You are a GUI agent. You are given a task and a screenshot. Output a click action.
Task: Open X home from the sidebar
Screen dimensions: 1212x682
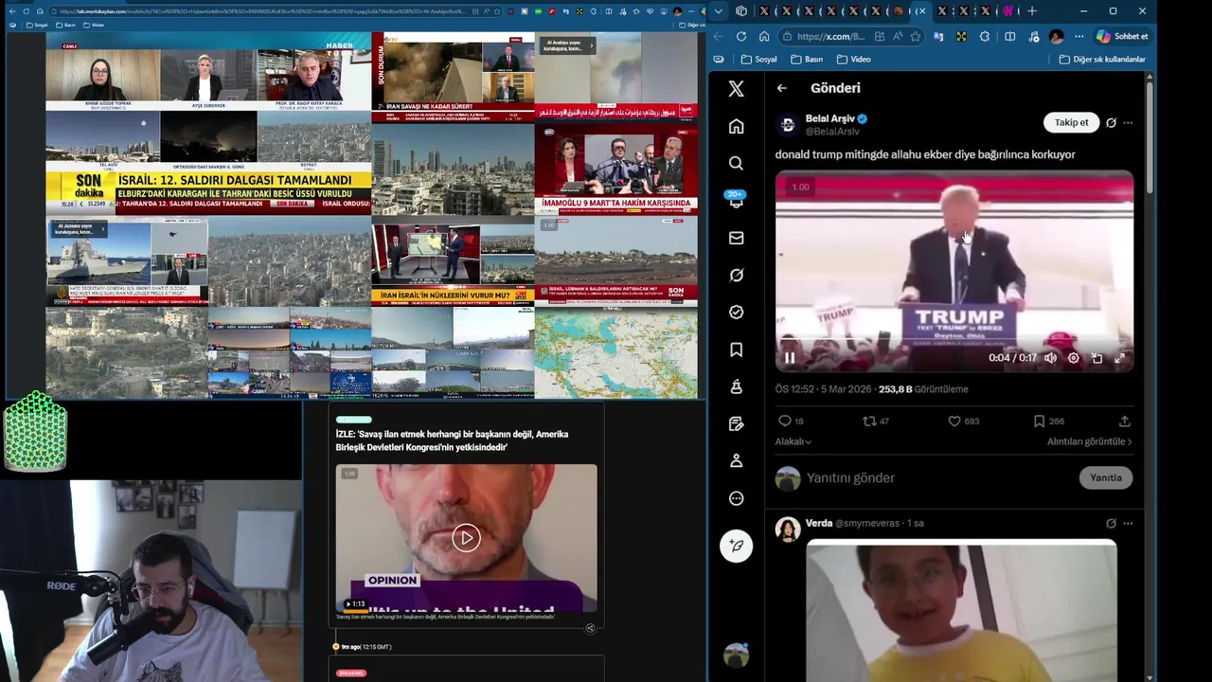736,126
